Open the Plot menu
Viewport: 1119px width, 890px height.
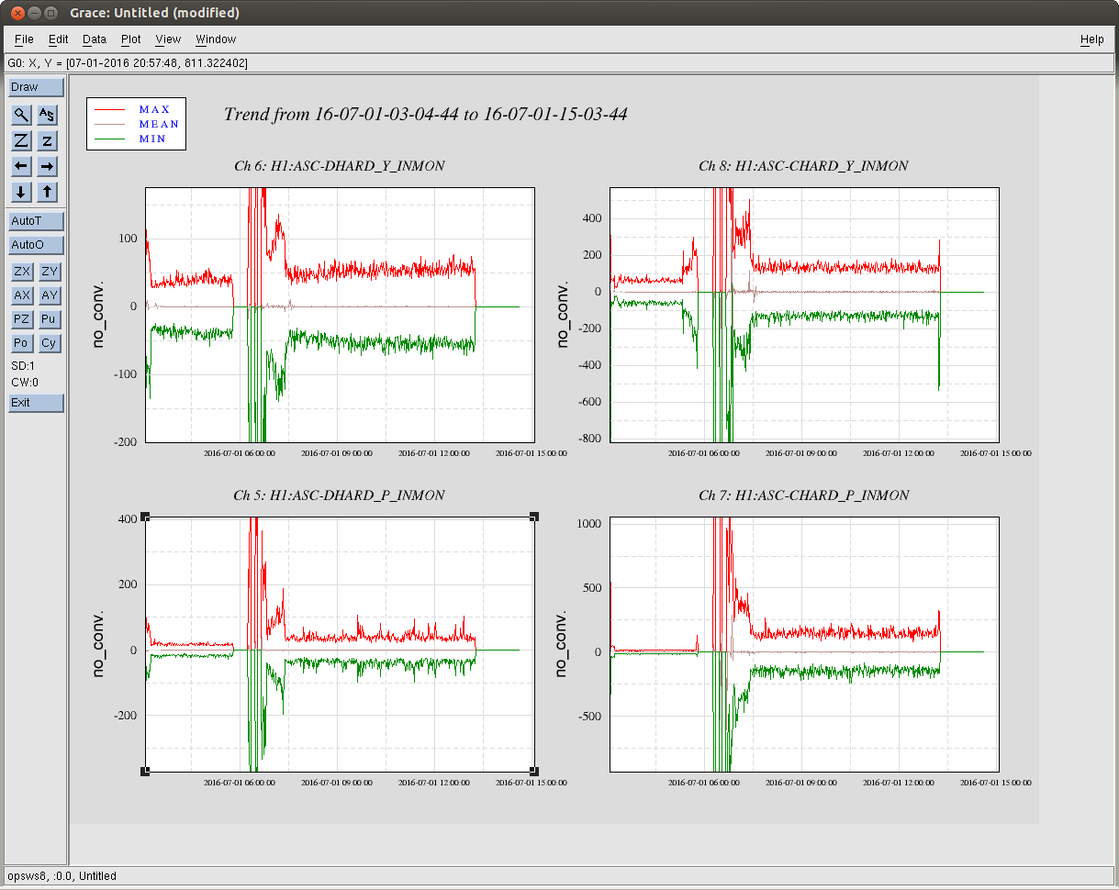(131, 39)
